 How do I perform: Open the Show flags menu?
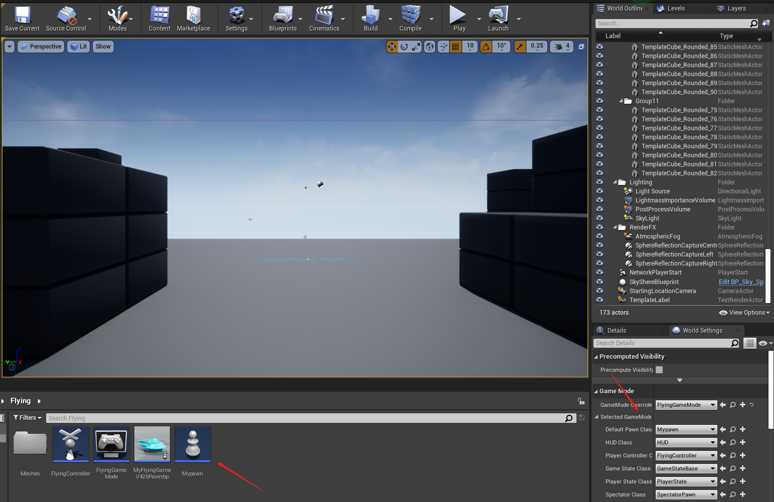[x=103, y=47]
